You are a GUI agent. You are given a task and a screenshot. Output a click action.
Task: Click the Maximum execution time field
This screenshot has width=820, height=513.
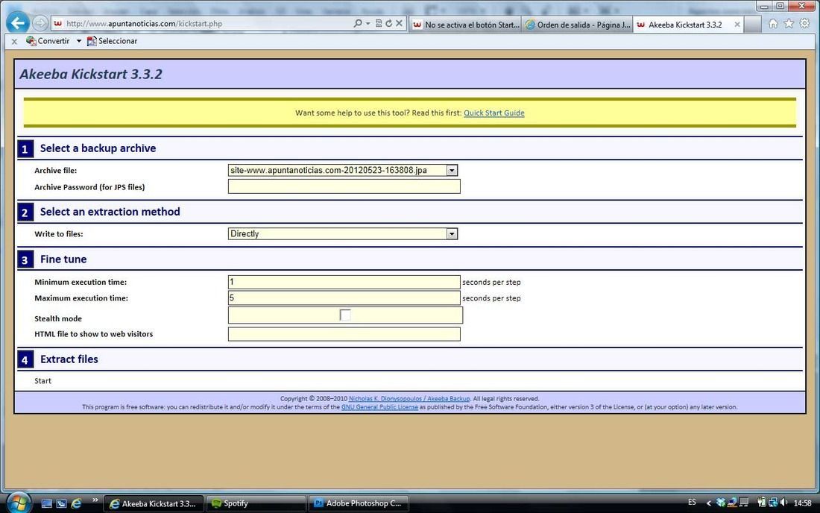(x=344, y=298)
